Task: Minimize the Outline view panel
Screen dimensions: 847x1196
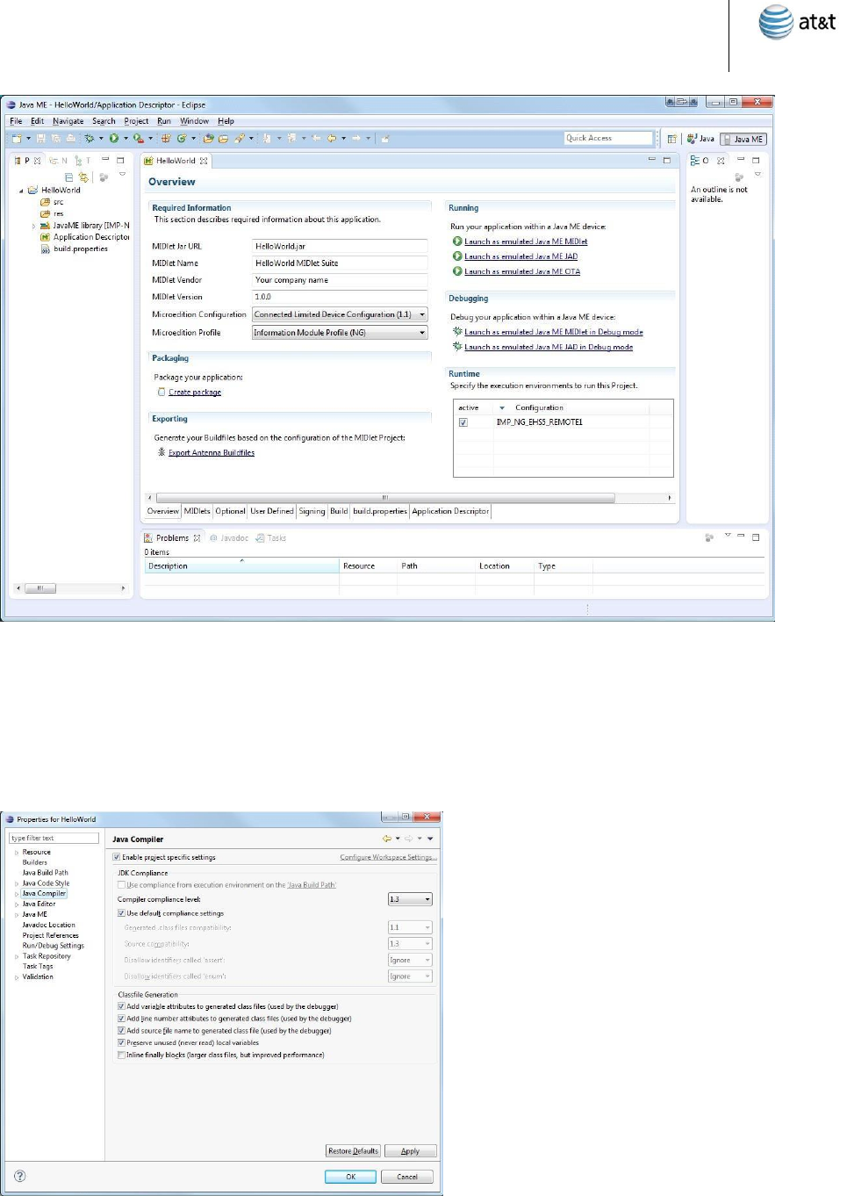Action: click(x=741, y=159)
